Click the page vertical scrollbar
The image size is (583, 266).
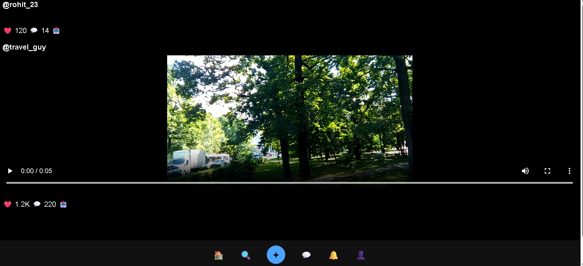point(582,133)
